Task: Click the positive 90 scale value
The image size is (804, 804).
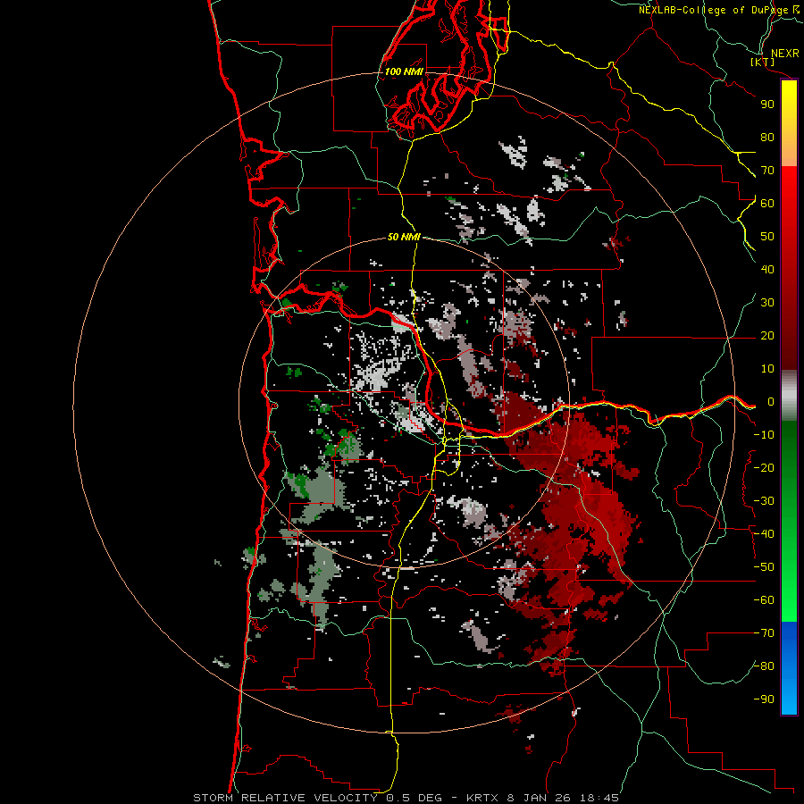Action: tap(767, 105)
